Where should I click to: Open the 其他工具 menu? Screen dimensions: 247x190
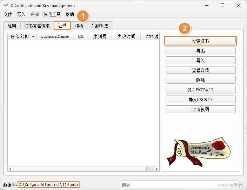52,14
